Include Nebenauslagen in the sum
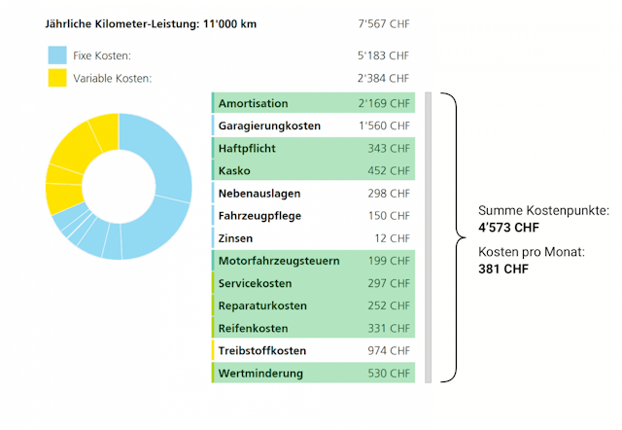622x430 pixels. [x=313, y=194]
